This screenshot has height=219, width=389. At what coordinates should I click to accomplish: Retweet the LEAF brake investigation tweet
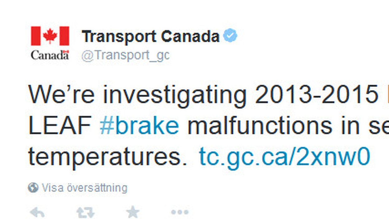tap(85, 212)
